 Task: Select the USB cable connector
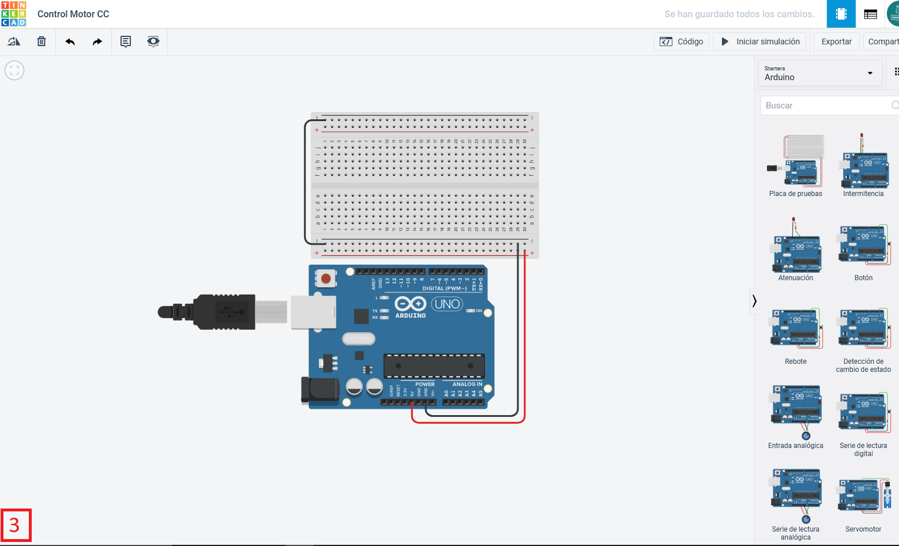pyautogui.click(x=222, y=312)
